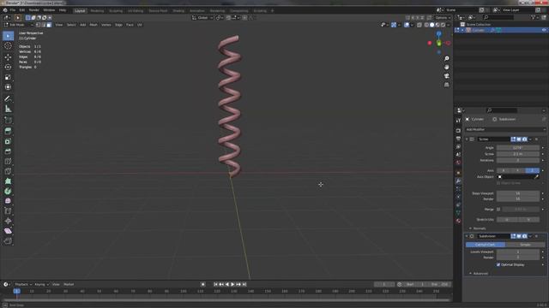Select the Cursor tool in the left toolbar
This screenshot has width=549, height=308.
pyautogui.click(x=8, y=46)
